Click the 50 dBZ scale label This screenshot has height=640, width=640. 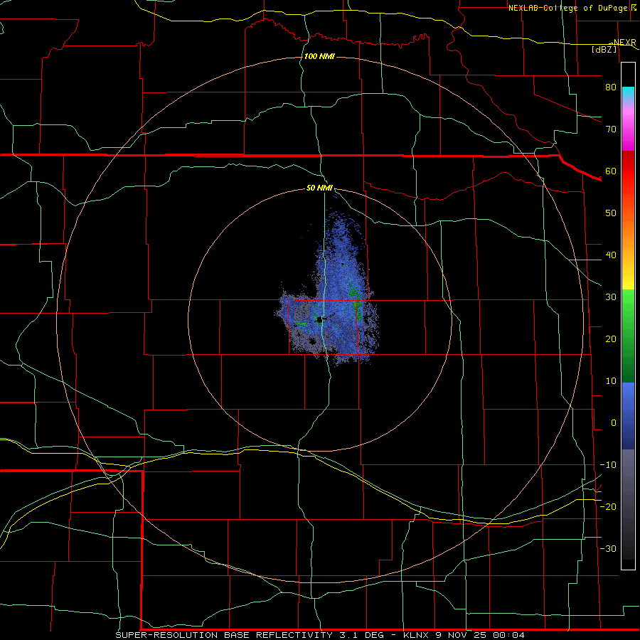pyautogui.click(x=611, y=213)
